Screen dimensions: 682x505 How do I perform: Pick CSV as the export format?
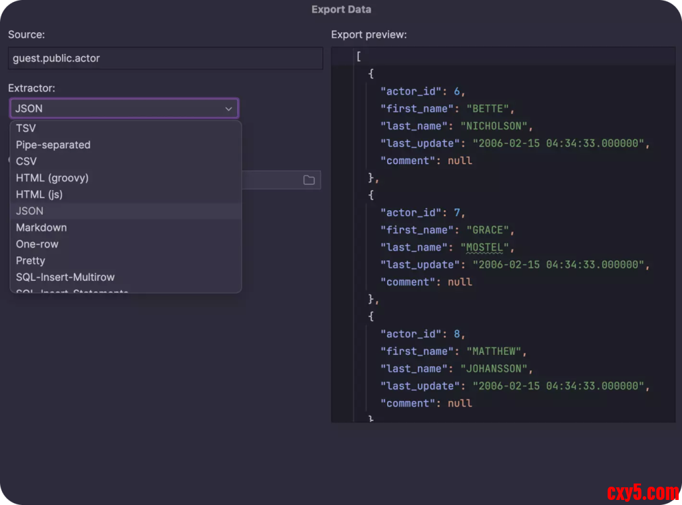(x=27, y=161)
